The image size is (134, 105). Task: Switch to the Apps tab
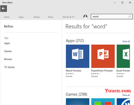tap(21, 17)
